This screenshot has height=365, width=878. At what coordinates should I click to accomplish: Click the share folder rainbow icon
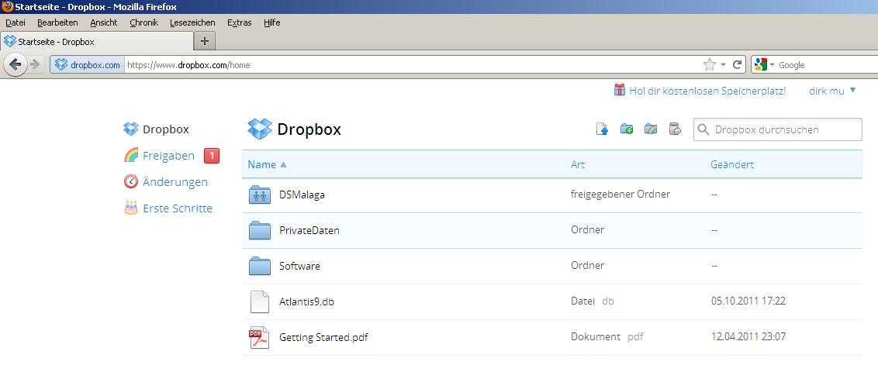(650, 129)
